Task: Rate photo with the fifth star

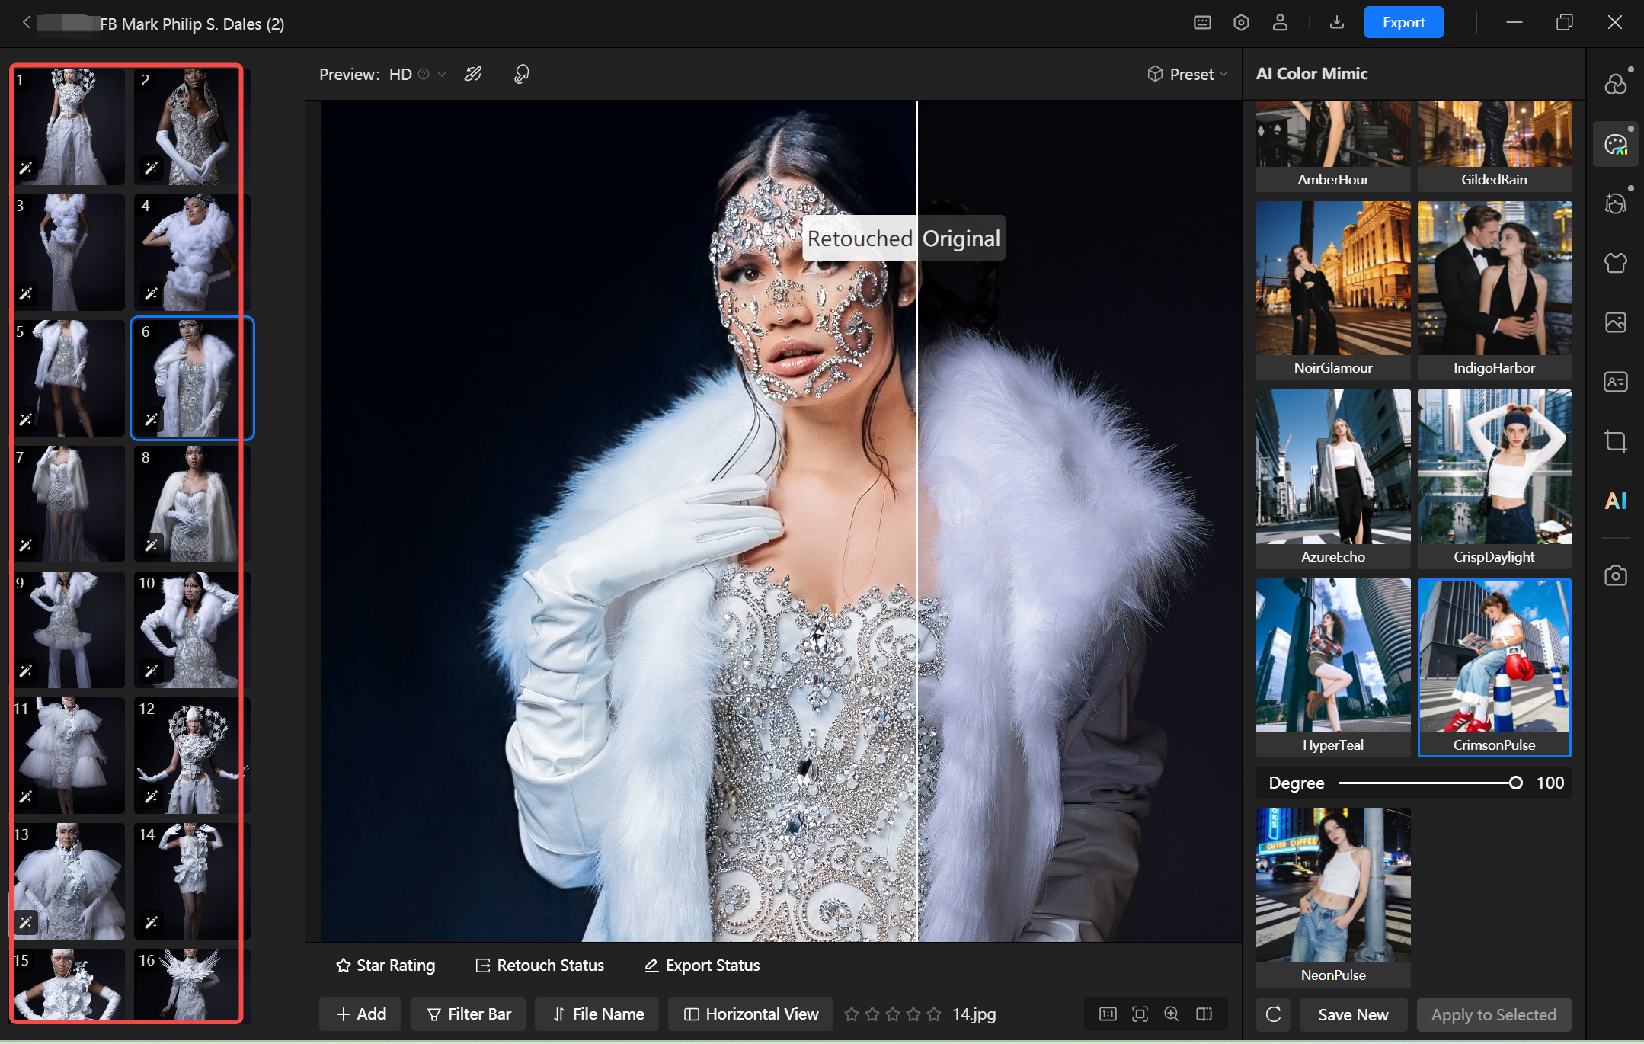Action: (x=934, y=1014)
